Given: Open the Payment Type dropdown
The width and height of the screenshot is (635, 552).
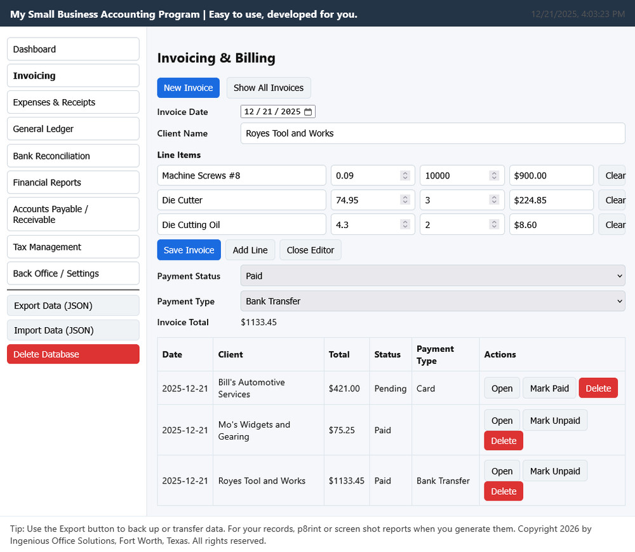Looking at the screenshot, I should 432,301.
